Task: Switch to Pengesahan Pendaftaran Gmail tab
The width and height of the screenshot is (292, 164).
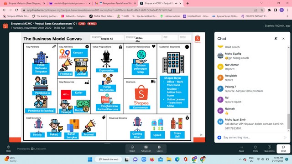Action: point(115,3)
